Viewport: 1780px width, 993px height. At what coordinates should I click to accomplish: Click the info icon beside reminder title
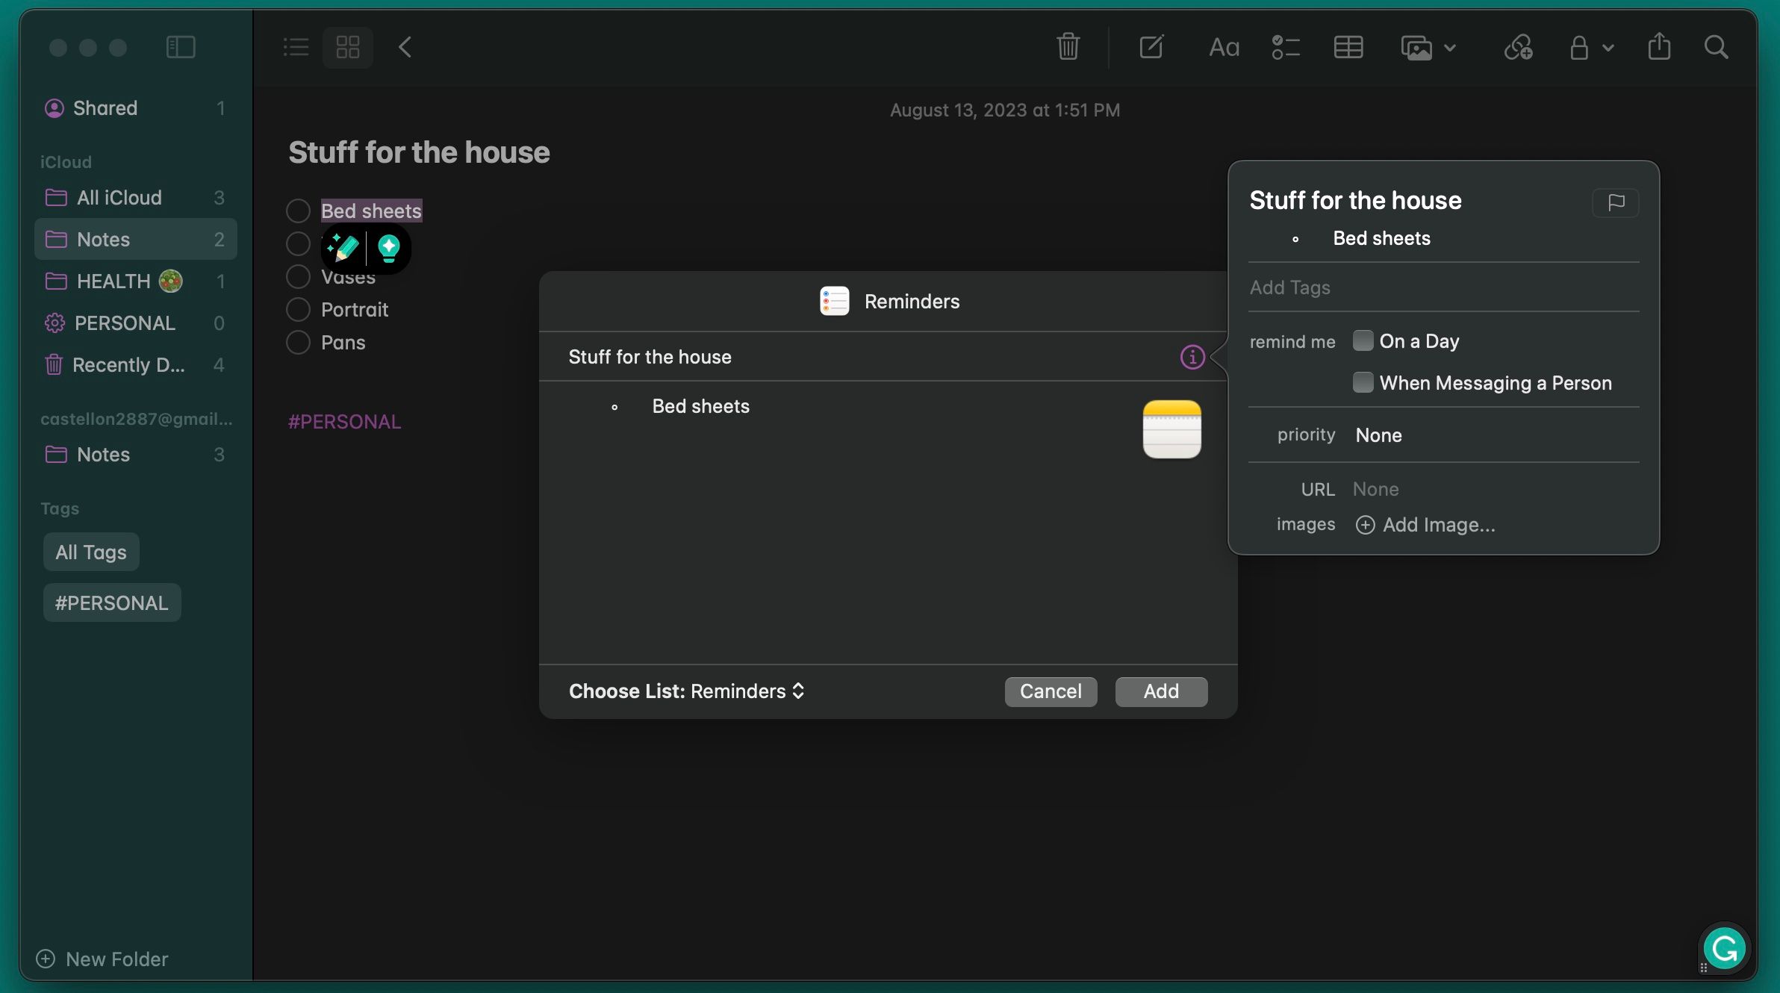click(1192, 357)
